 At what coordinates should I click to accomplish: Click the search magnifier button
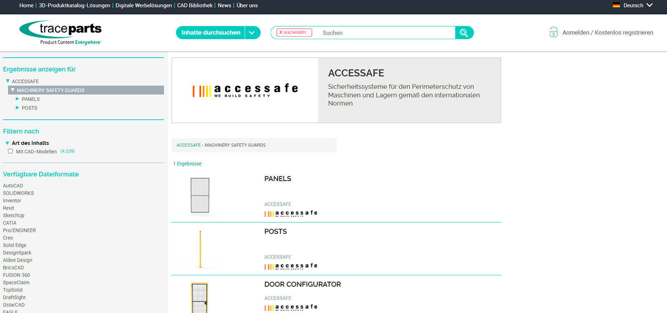[x=464, y=33]
